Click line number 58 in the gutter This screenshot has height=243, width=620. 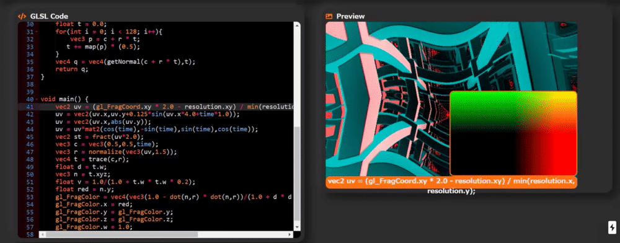click(x=30, y=234)
